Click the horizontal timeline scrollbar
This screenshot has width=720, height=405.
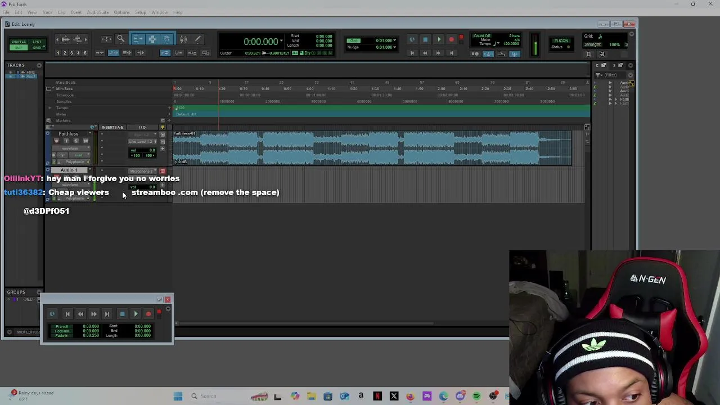tap(307, 323)
